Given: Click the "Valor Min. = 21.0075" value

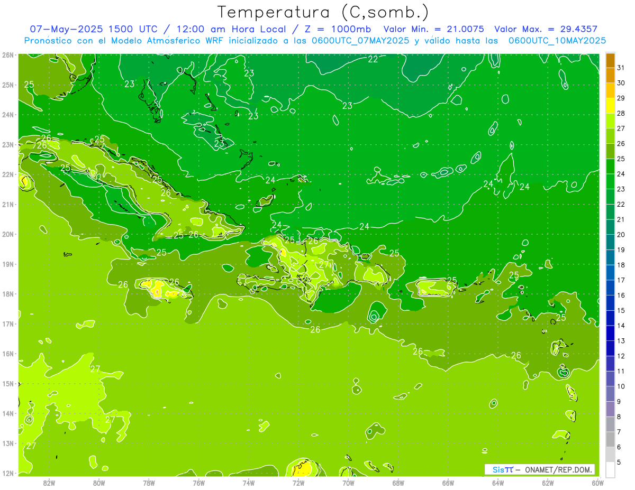Looking at the screenshot, I should 434,29.
